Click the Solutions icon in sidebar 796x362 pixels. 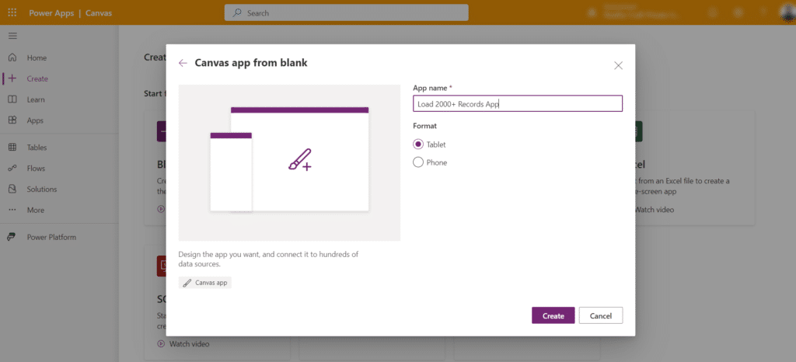point(12,189)
